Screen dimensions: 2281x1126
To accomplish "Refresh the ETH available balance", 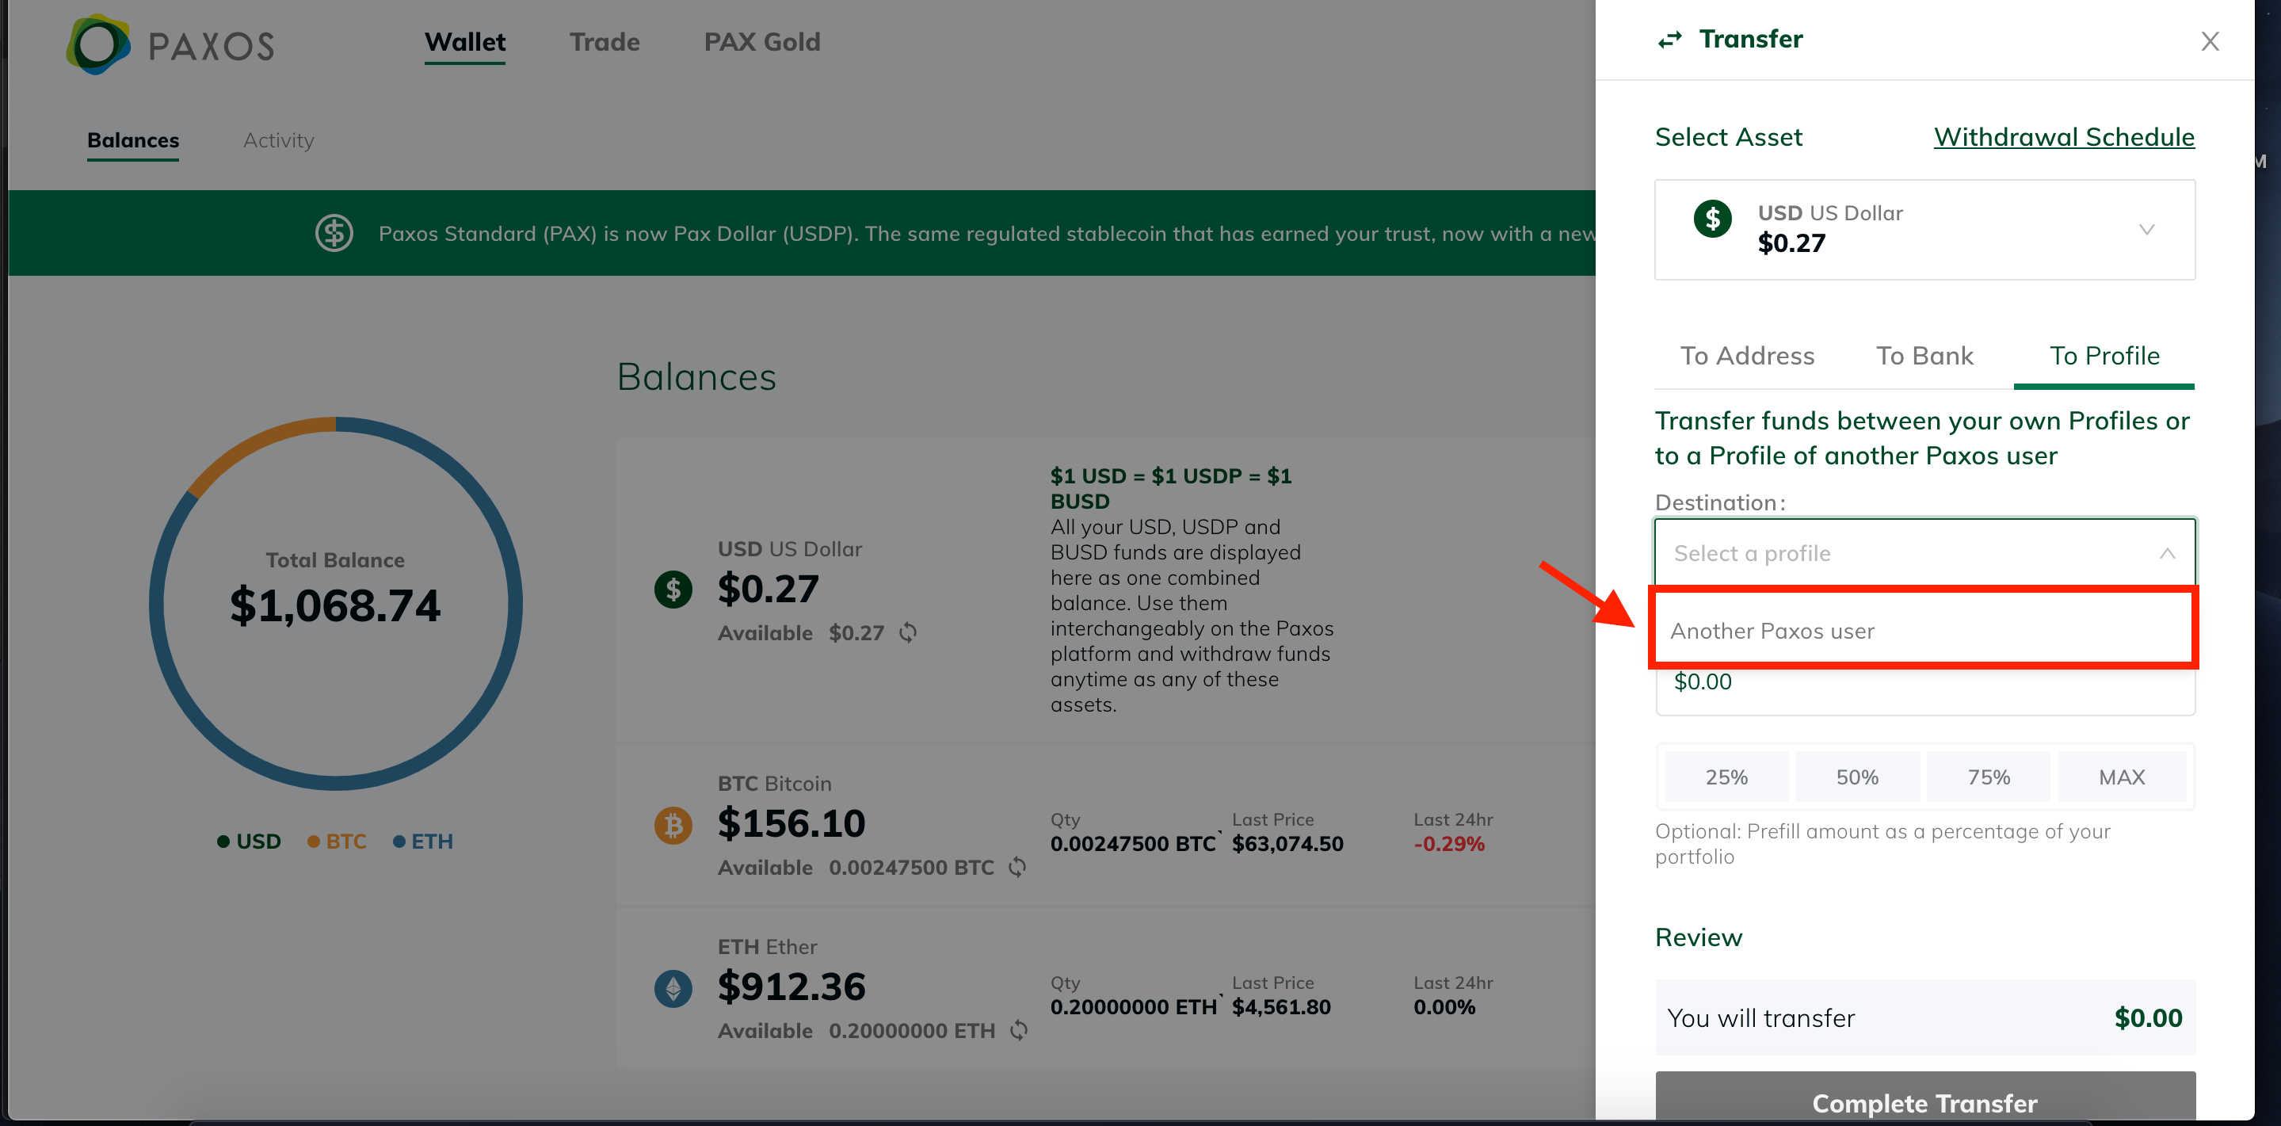I will [1019, 1030].
